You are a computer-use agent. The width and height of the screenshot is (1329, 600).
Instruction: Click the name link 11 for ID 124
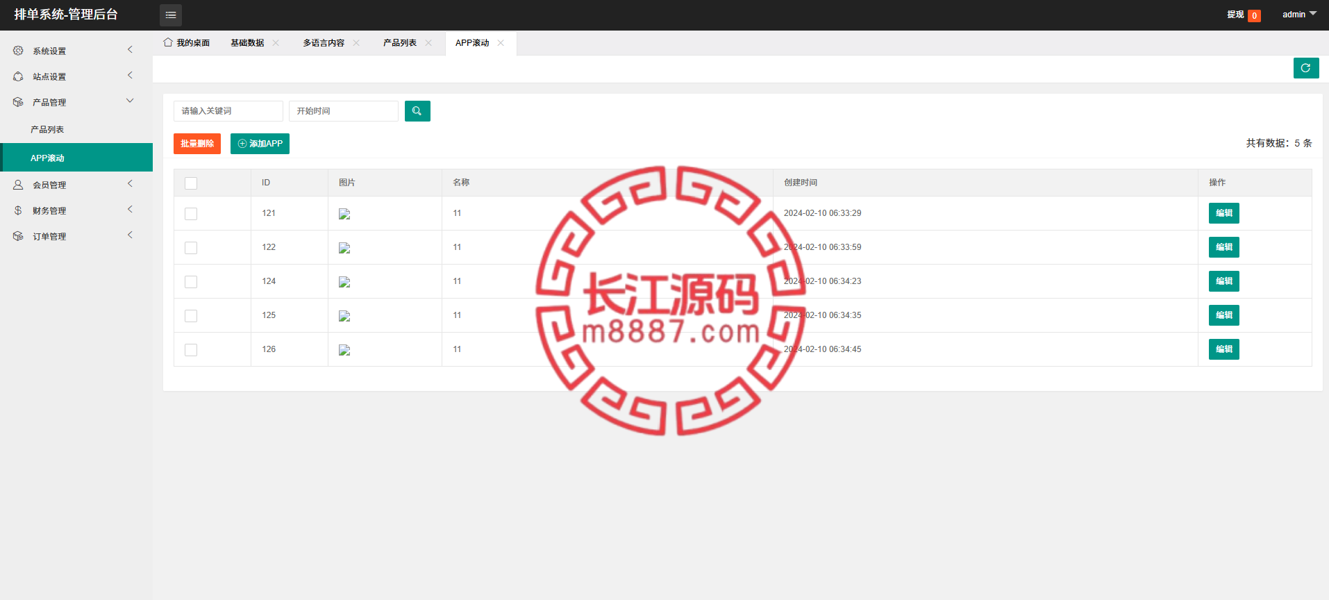point(457,281)
